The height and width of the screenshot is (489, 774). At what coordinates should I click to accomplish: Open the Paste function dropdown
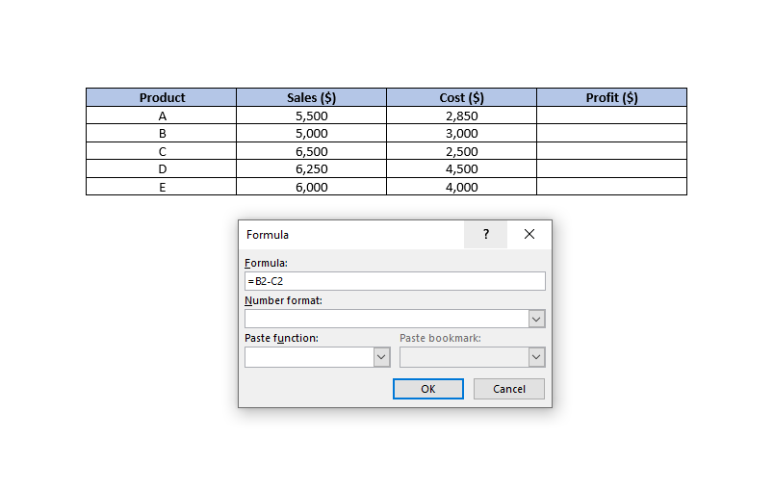[381, 357]
